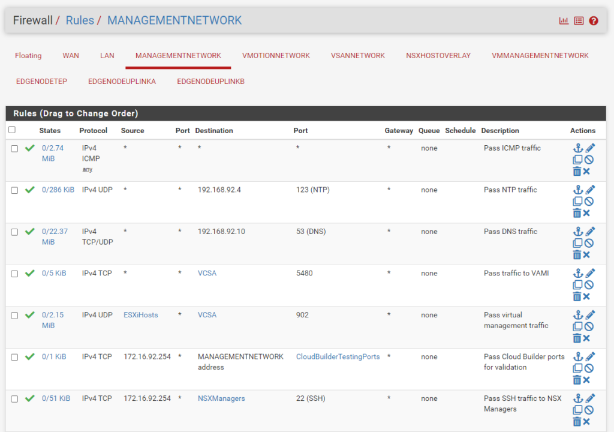Open firewall status chart icon in header

[x=564, y=20]
